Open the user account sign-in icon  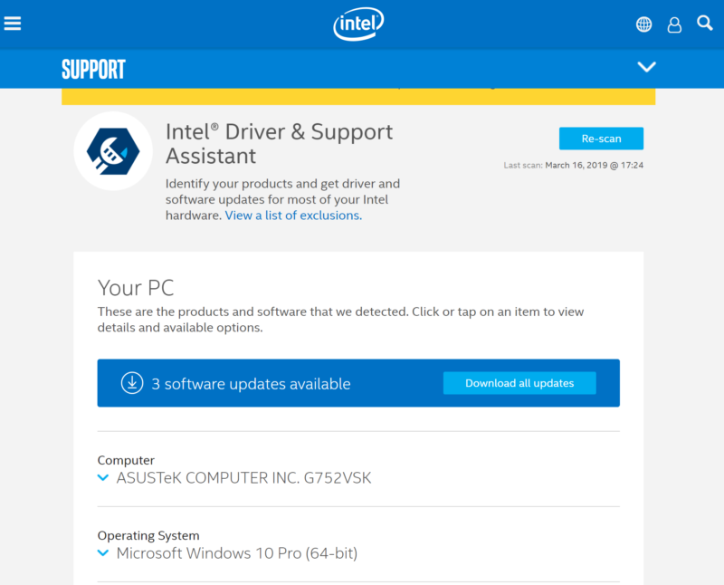coord(674,24)
